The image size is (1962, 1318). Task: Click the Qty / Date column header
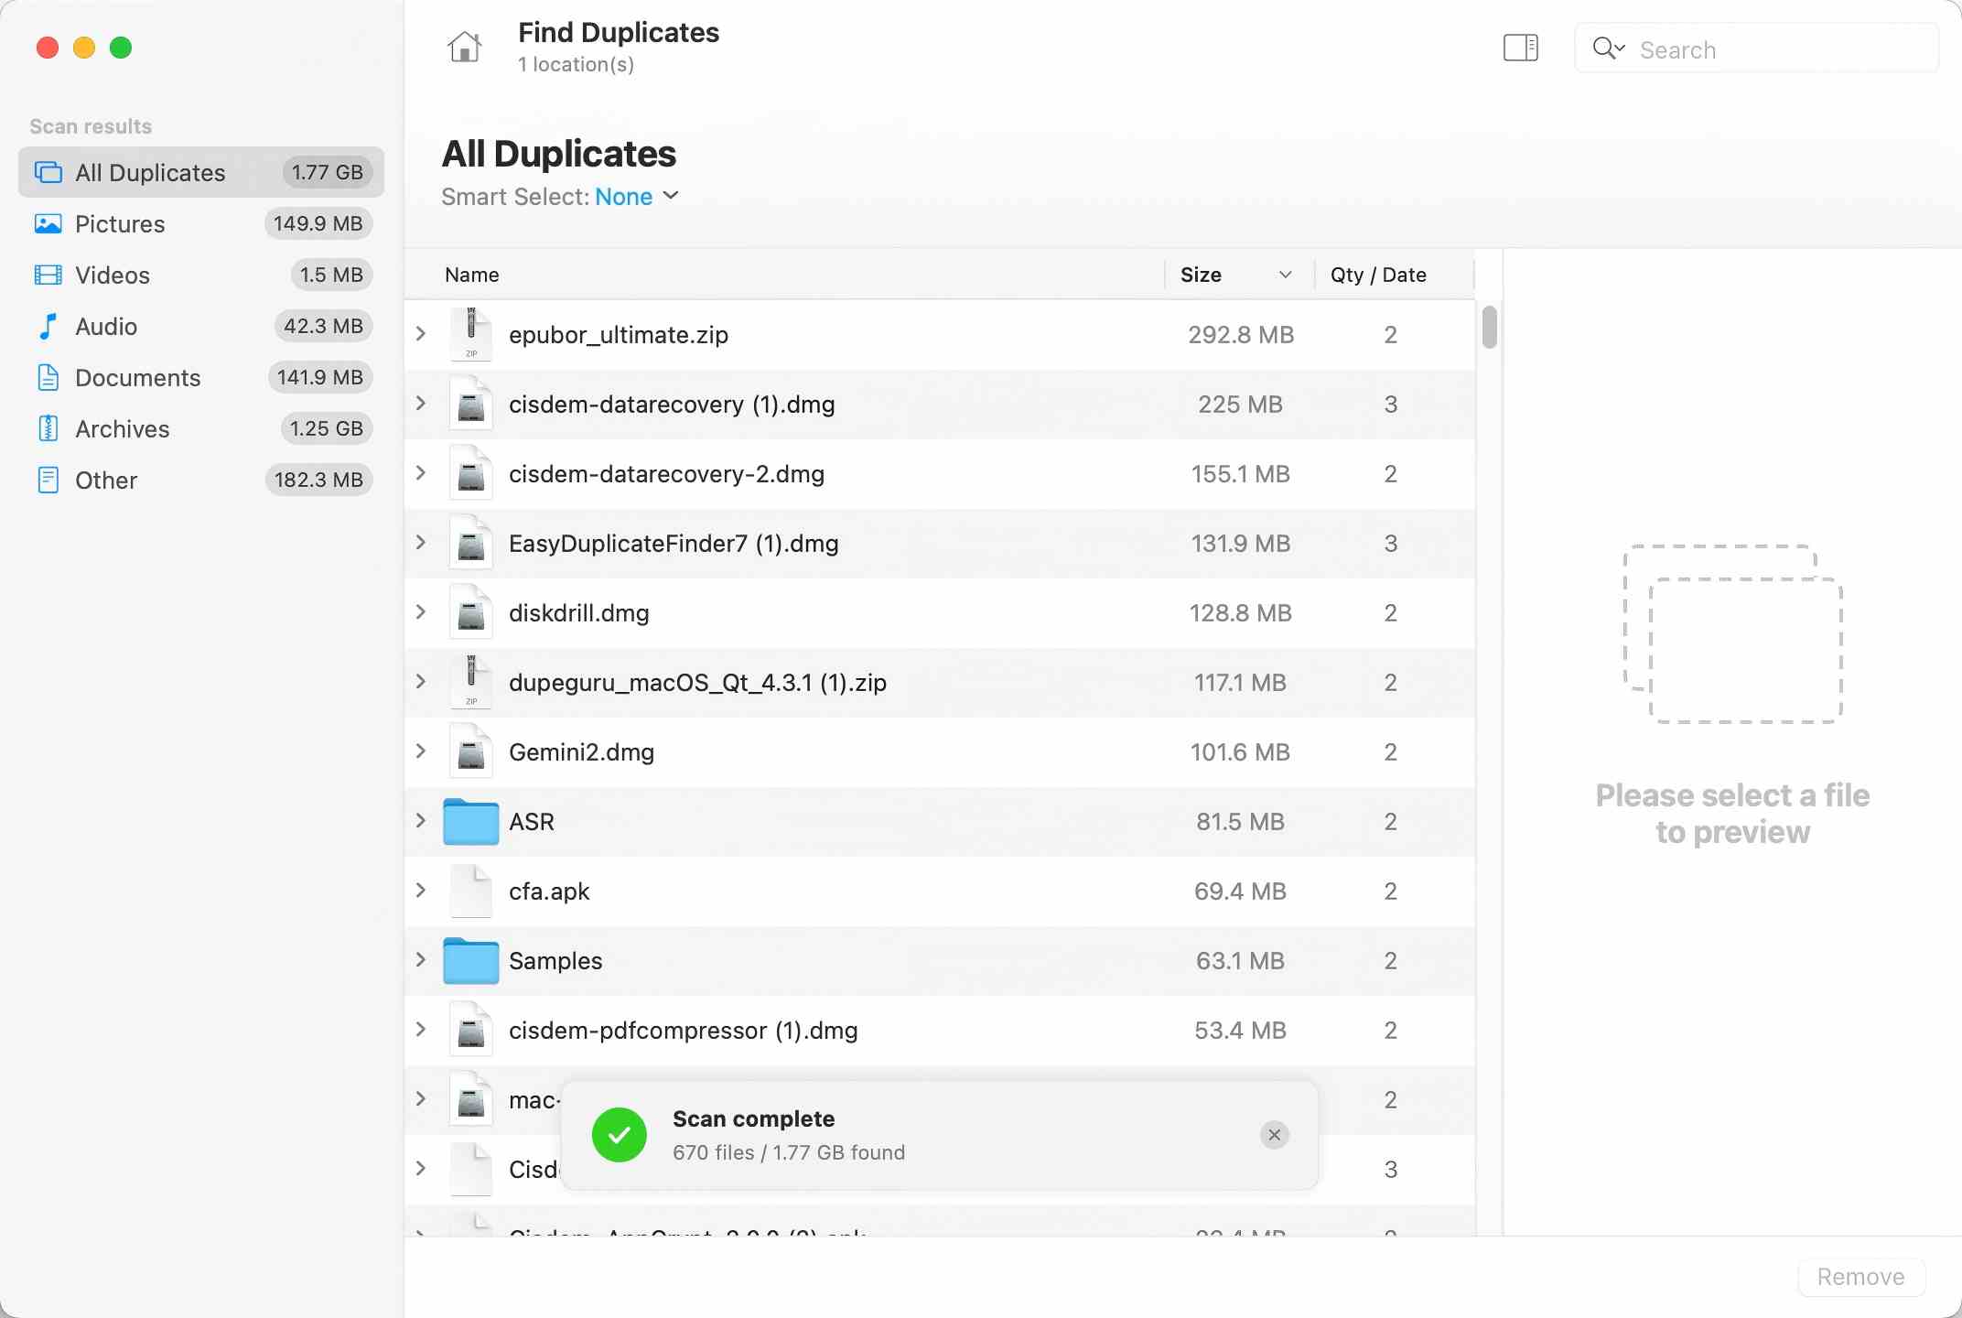point(1378,275)
